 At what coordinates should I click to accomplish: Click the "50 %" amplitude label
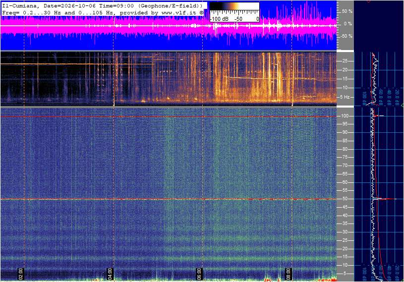click(x=347, y=11)
